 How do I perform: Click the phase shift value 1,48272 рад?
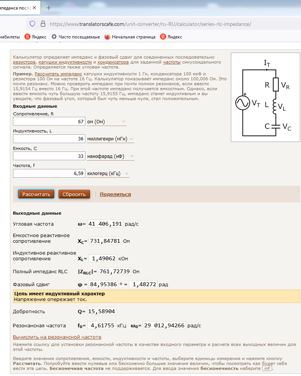[x=143, y=284]
